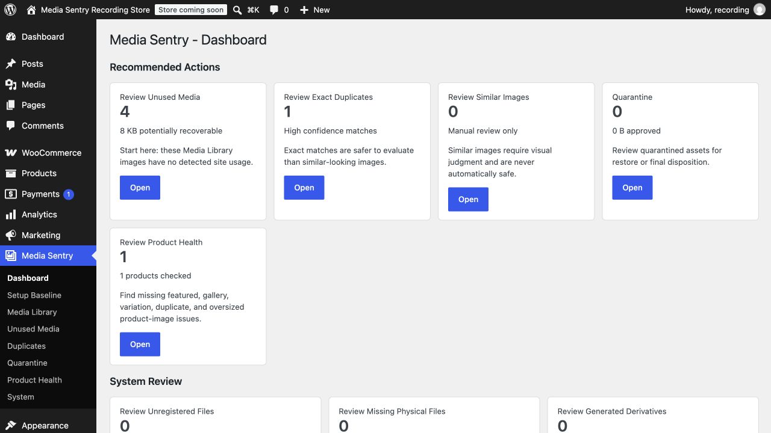Open the Dashboard menu item
This screenshot has height=433, width=771.
(x=48, y=37)
